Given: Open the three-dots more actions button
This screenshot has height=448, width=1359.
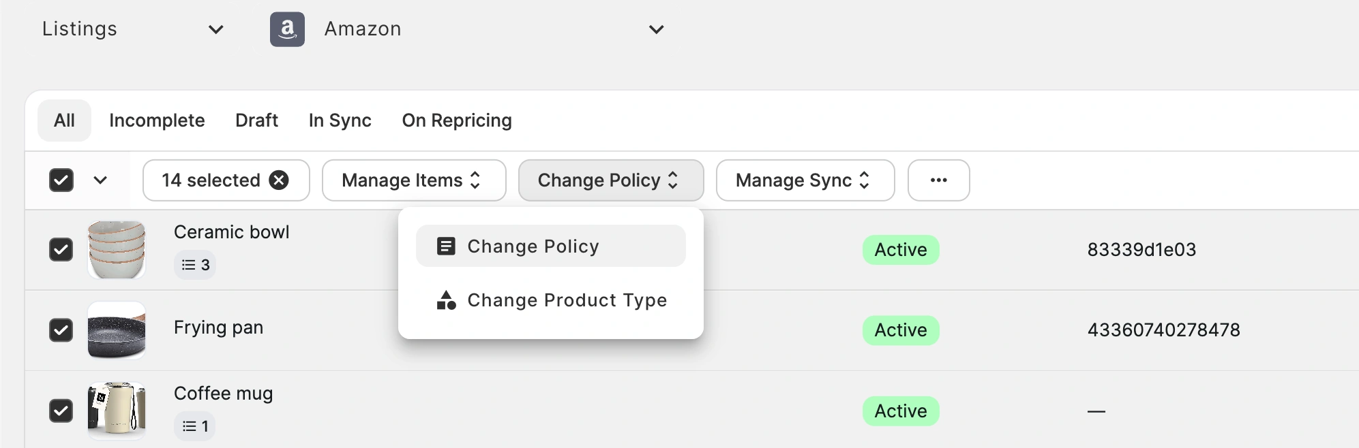Looking at the screenshot, I should (x=938, y=180).
